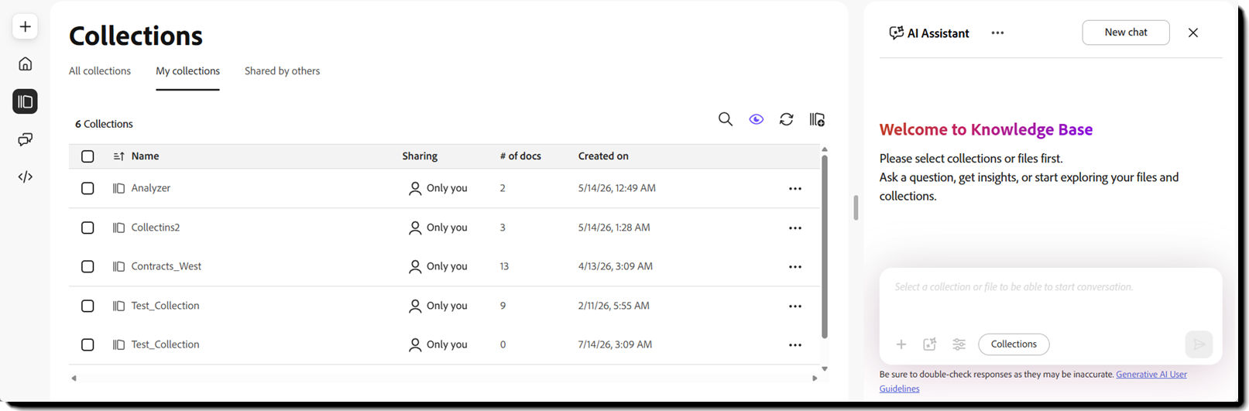Click the Collectins2 collection icon
This screenshot has height=411, width=1249.
click(x=118, y=228)
